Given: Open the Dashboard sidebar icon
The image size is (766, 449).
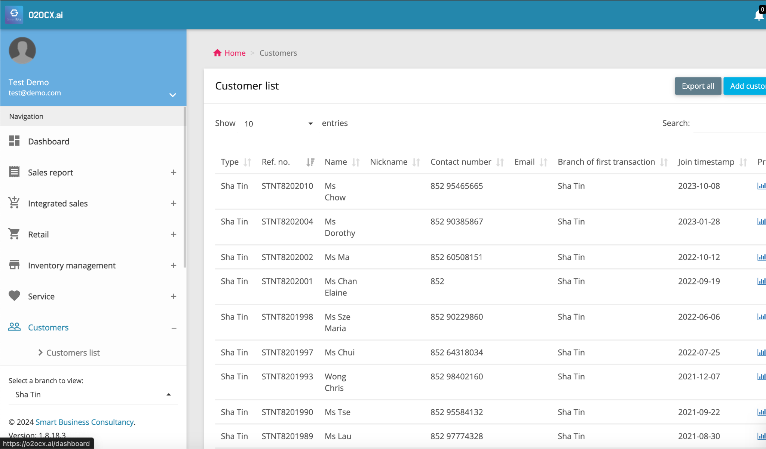Looking at the screenshot, I should [14, 141].
